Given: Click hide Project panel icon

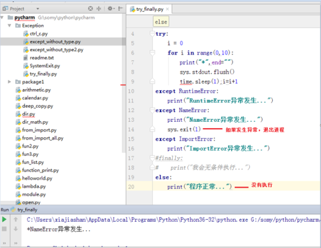Looking at the screenshot, I should pyautogui.click(x=121, y=8).
